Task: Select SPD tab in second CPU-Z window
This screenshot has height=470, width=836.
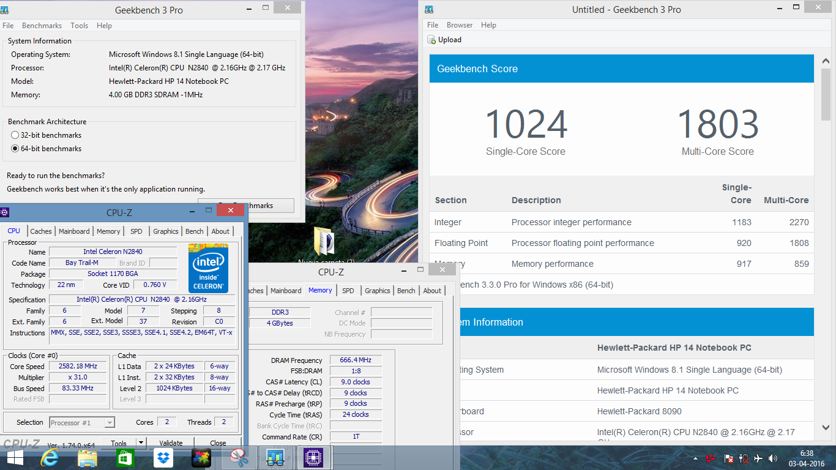Action: coord(348,291)
